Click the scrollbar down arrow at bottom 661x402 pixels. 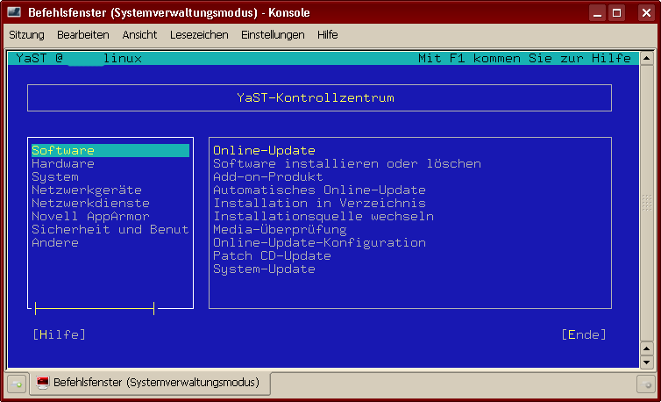click(x=647, y=363)
